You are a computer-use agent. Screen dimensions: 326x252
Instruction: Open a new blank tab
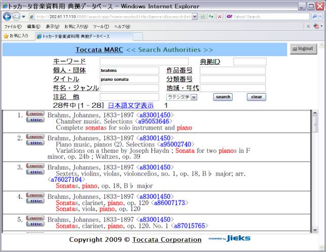(138, 36)
